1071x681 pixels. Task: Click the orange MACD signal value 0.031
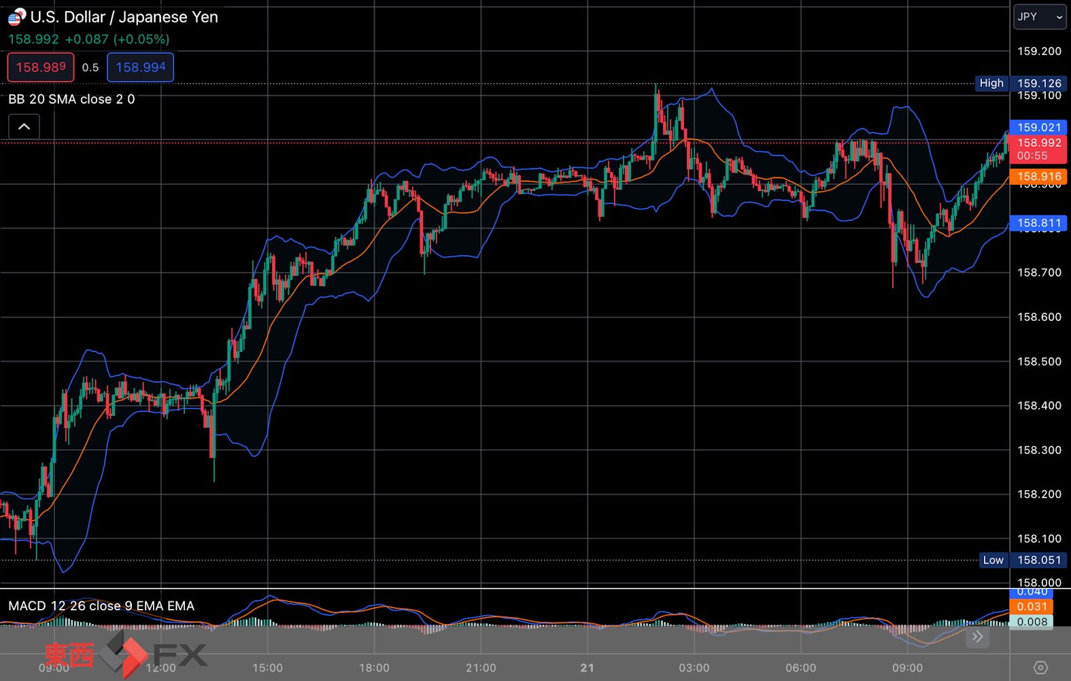point(1032,606)
